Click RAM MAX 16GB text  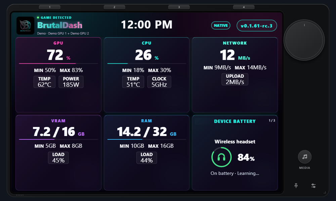coord(161,146)
